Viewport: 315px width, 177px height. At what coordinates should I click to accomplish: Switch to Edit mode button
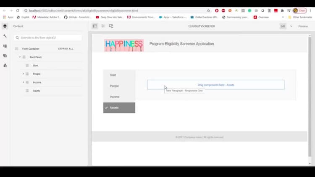pyautogui.click(x=283, y=26)
